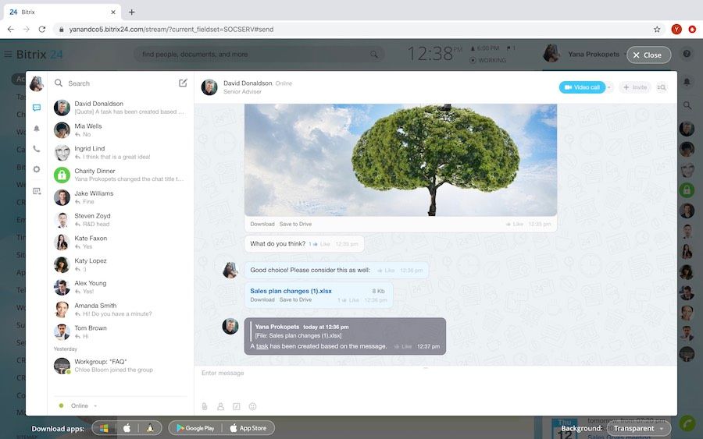Attach a file using the paperclip icon

coord(205,406)
